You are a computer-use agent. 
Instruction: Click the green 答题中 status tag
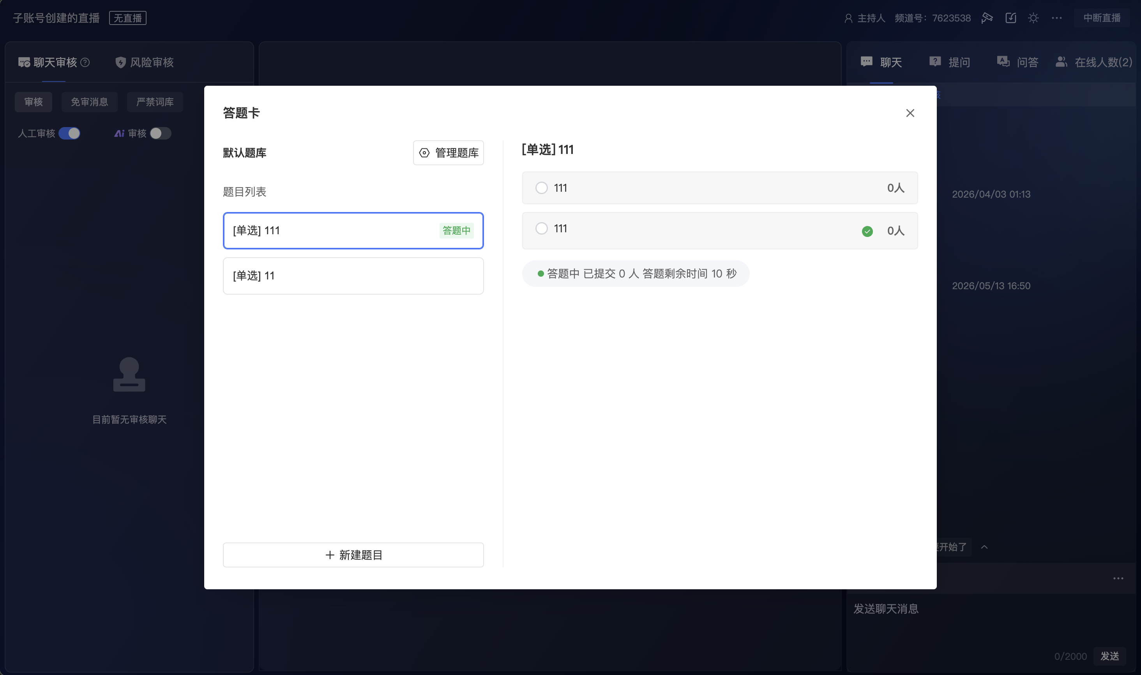457,231
